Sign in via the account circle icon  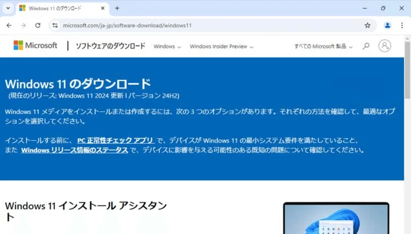tap(385, 46)
